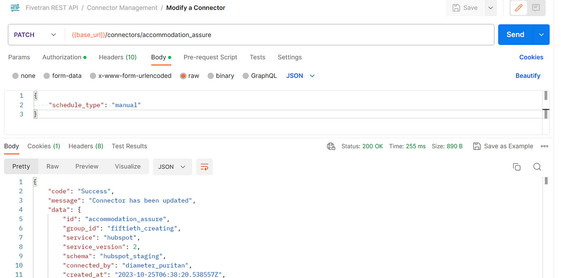The image size is (561, 278).
Task: Open the arrow dropdown next to Save
Action: (491, 8)
